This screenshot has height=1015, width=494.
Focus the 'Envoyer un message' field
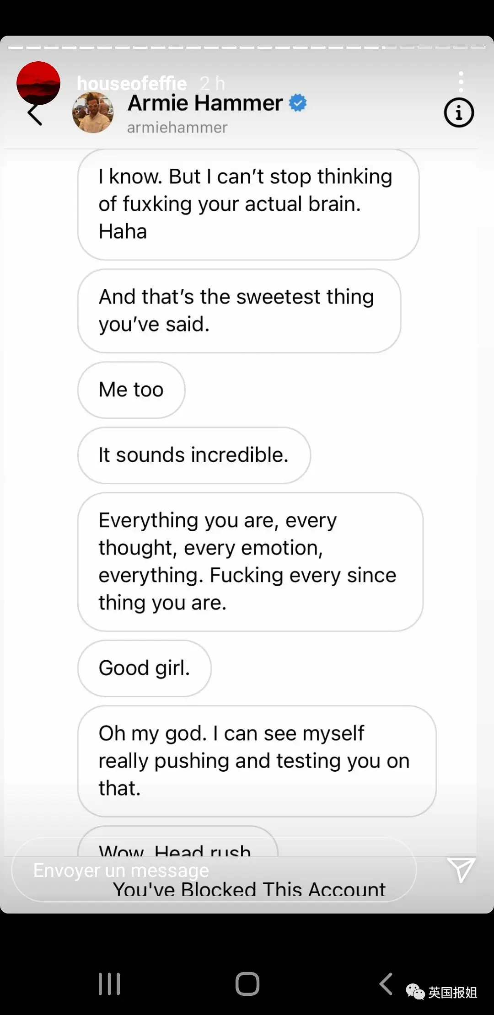click(213, 870)
